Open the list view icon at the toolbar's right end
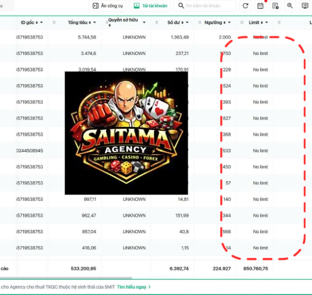The height and width of the screenshot is (295, 312). (x=305, y=6)
